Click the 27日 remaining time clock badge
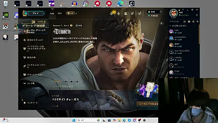218x123 pixels. point(79,26)
